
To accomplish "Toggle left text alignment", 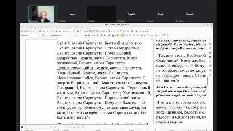I will click(x=123, y=35).
